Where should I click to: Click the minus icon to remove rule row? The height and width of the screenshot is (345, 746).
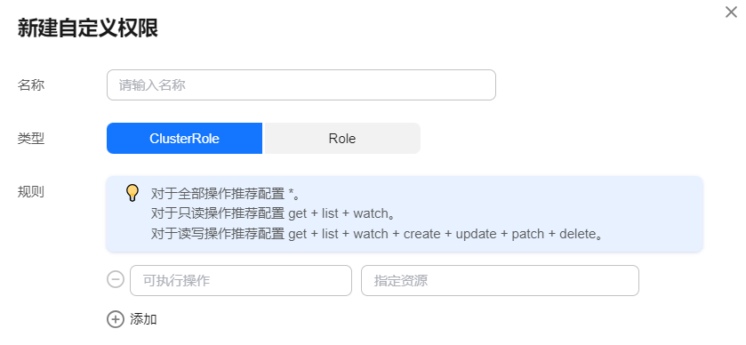click(115, 280)
